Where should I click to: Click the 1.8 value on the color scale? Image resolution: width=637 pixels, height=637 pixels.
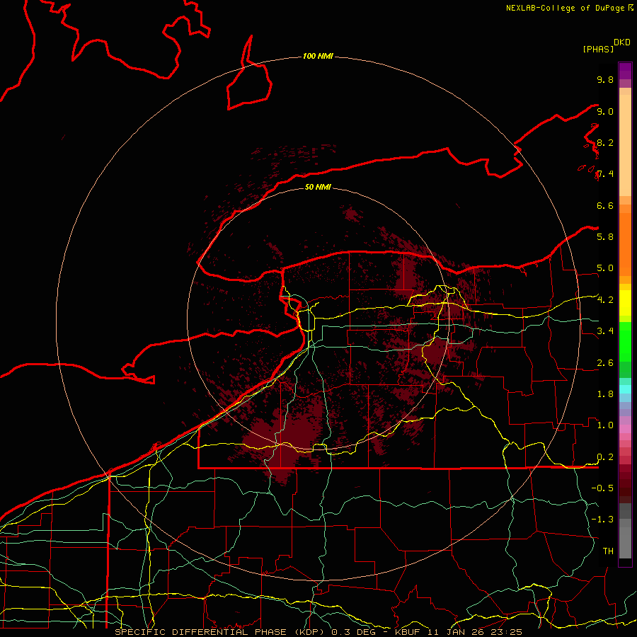[x=605, y=394]
